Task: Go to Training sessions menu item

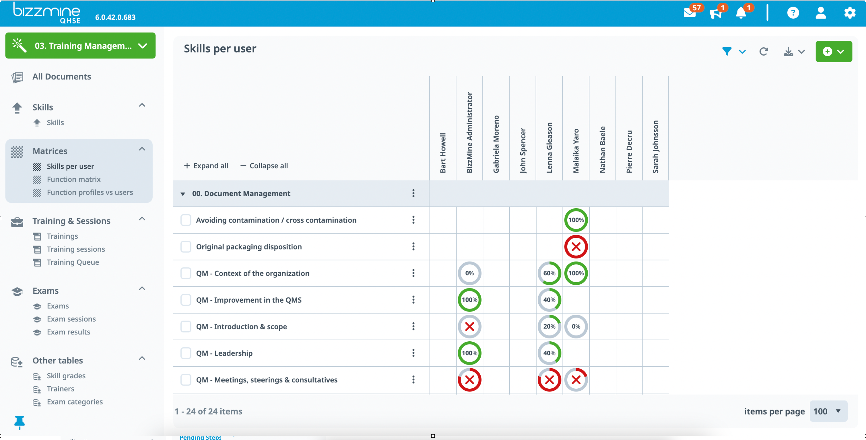Action: point(76,249)
